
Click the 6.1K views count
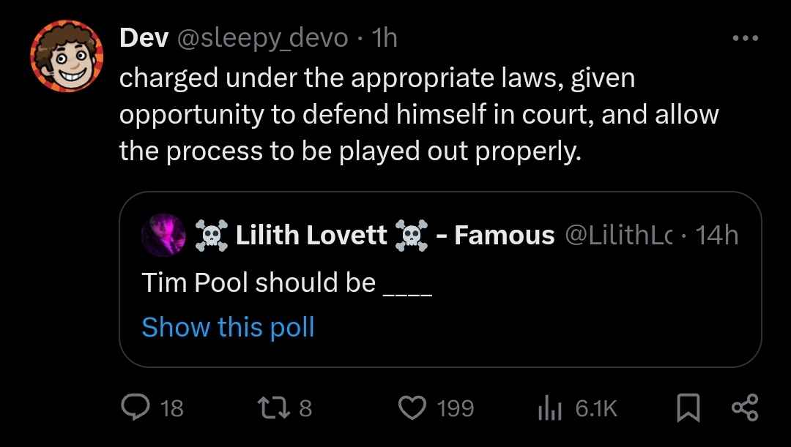point(596,407)
